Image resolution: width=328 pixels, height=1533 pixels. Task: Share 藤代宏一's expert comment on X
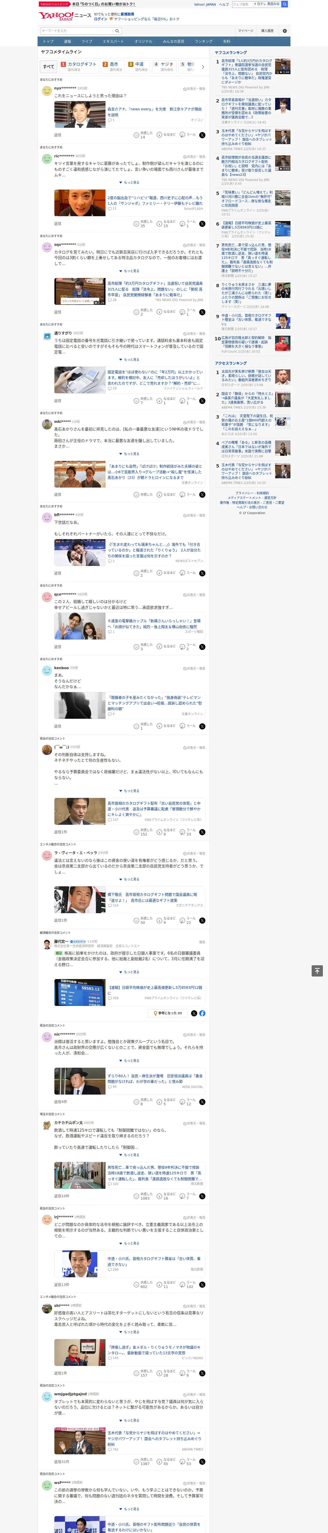[x=194, y=1014]
